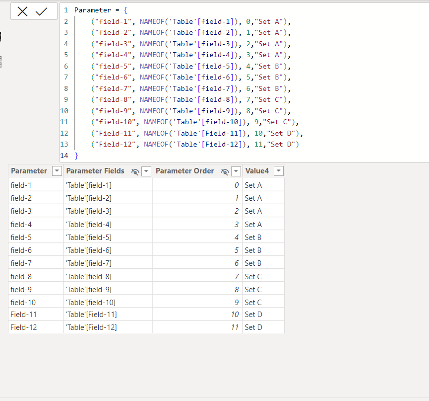
Task: Select 'Set B' in field-7 row
Action: tap(263, 263)
